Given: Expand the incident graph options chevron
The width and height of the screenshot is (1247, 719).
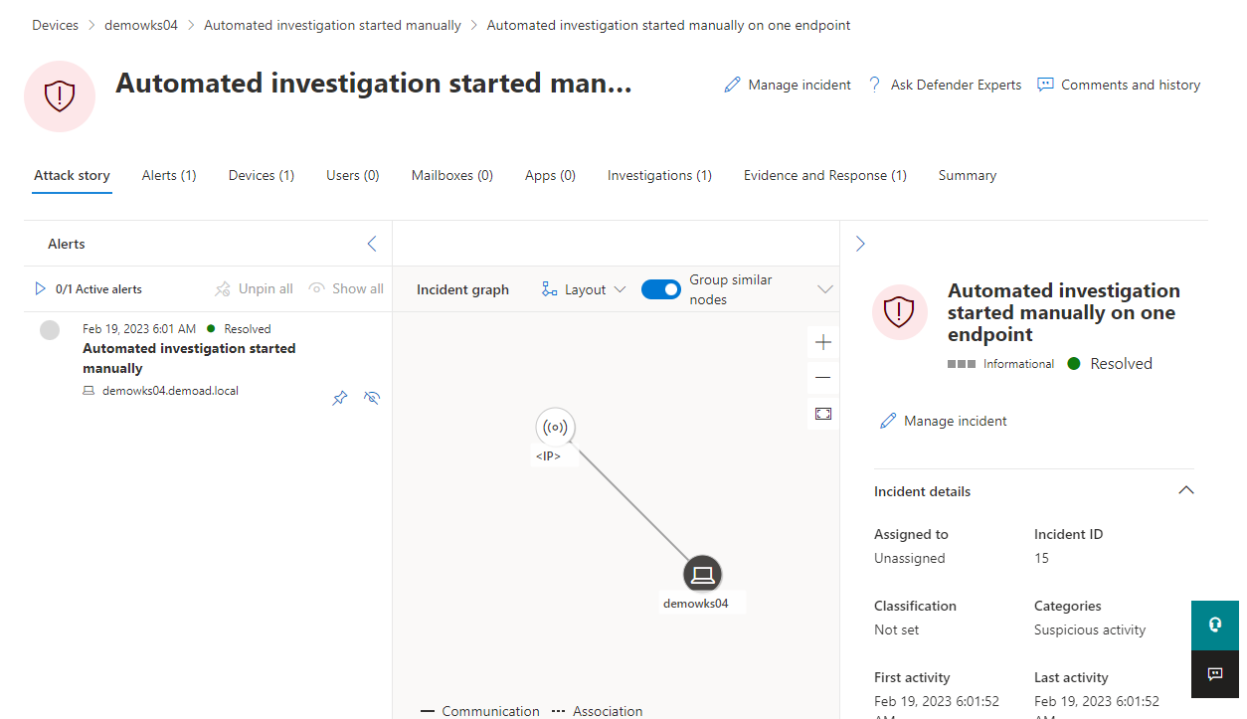Looking at the screenshot, I should coord(824,289).
